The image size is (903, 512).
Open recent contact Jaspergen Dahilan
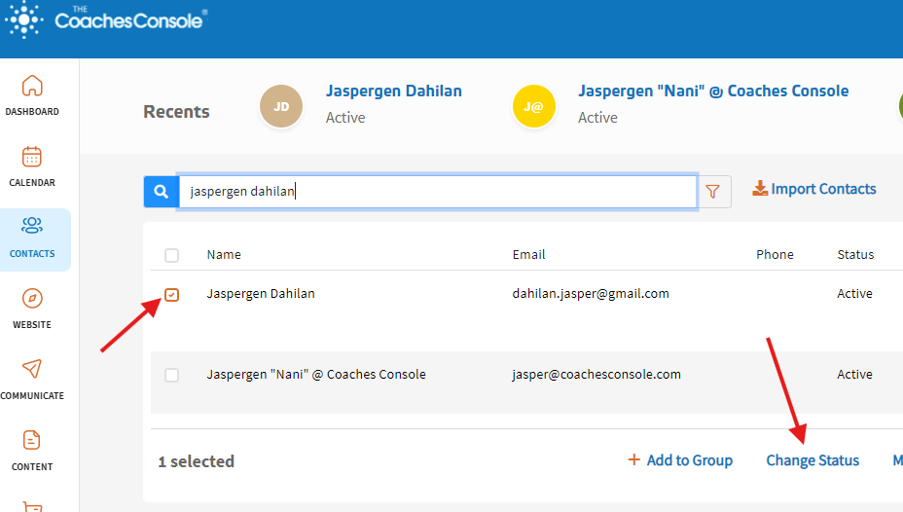(x=393, y=91)
